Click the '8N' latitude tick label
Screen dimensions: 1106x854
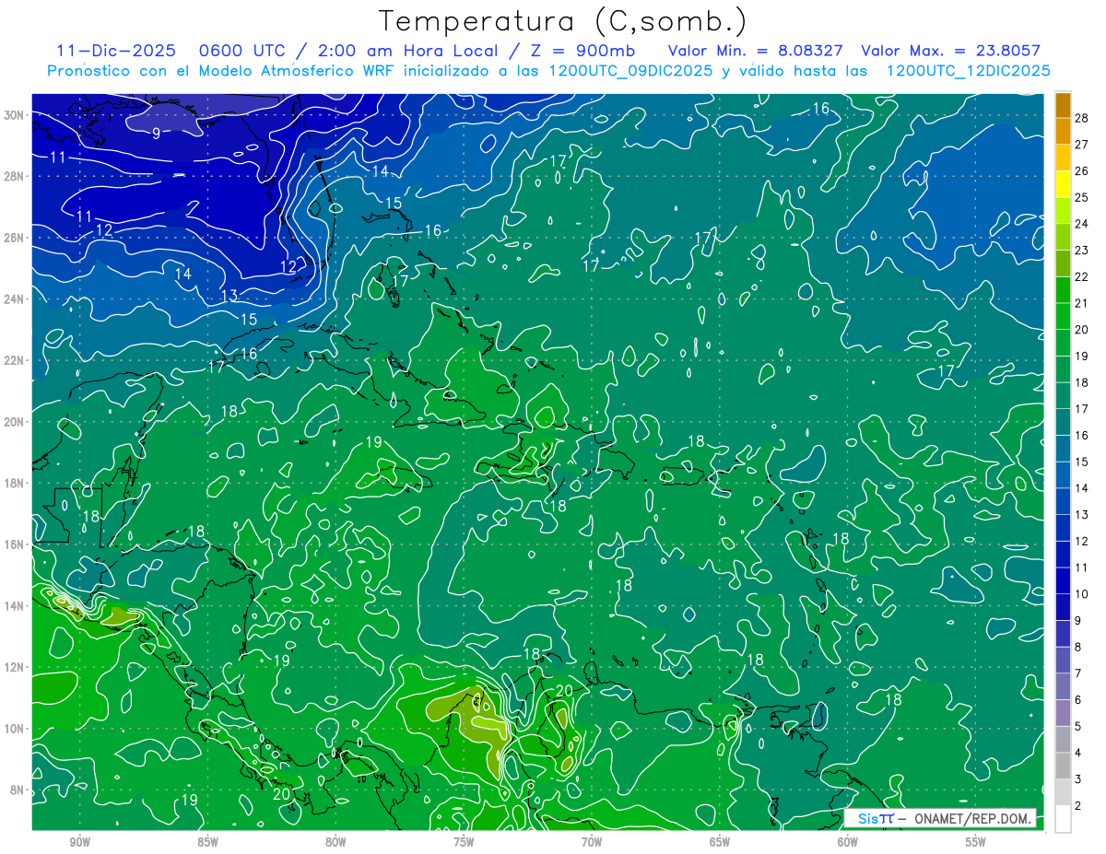tap(18, 790)
